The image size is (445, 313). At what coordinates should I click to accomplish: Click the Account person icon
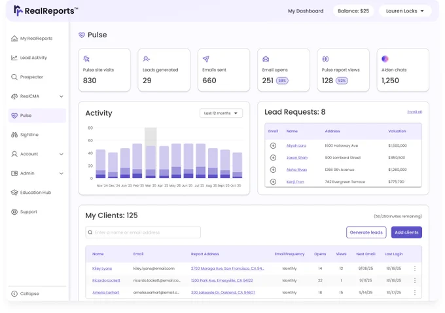point(14,154)
